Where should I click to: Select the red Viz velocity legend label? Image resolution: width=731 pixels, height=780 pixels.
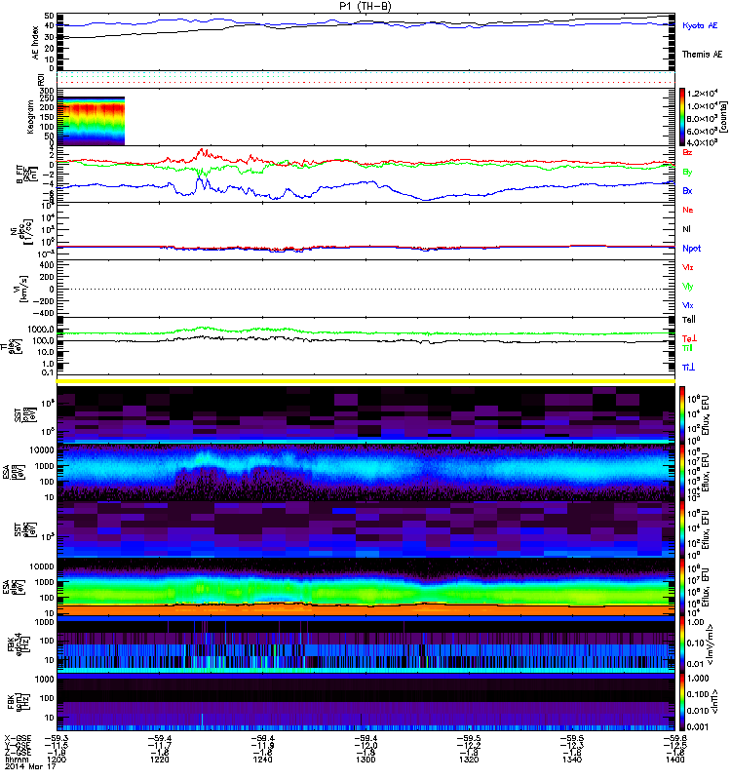coord(687,266)
